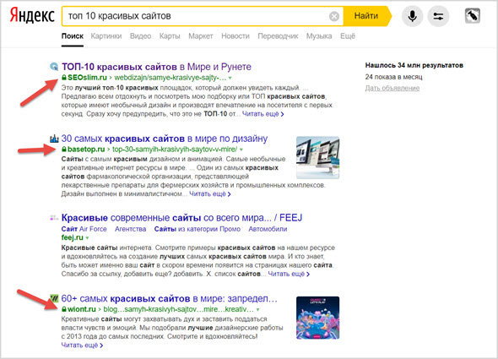Open "ТОП-10 красивых сайтов в Мире и Рунете"
This screenshot has width=498, height=359.
click(156, 67)
